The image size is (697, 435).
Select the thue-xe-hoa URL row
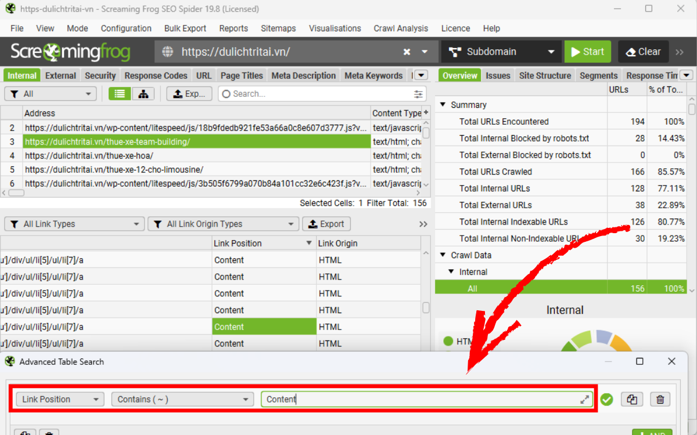(196, 155)
